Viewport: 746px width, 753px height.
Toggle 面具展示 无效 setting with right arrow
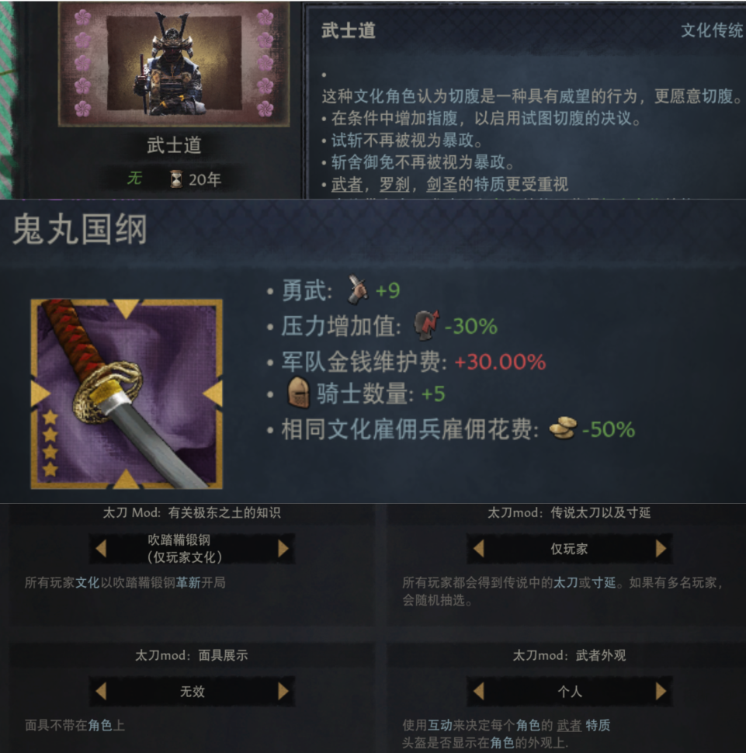coord(283,691)
